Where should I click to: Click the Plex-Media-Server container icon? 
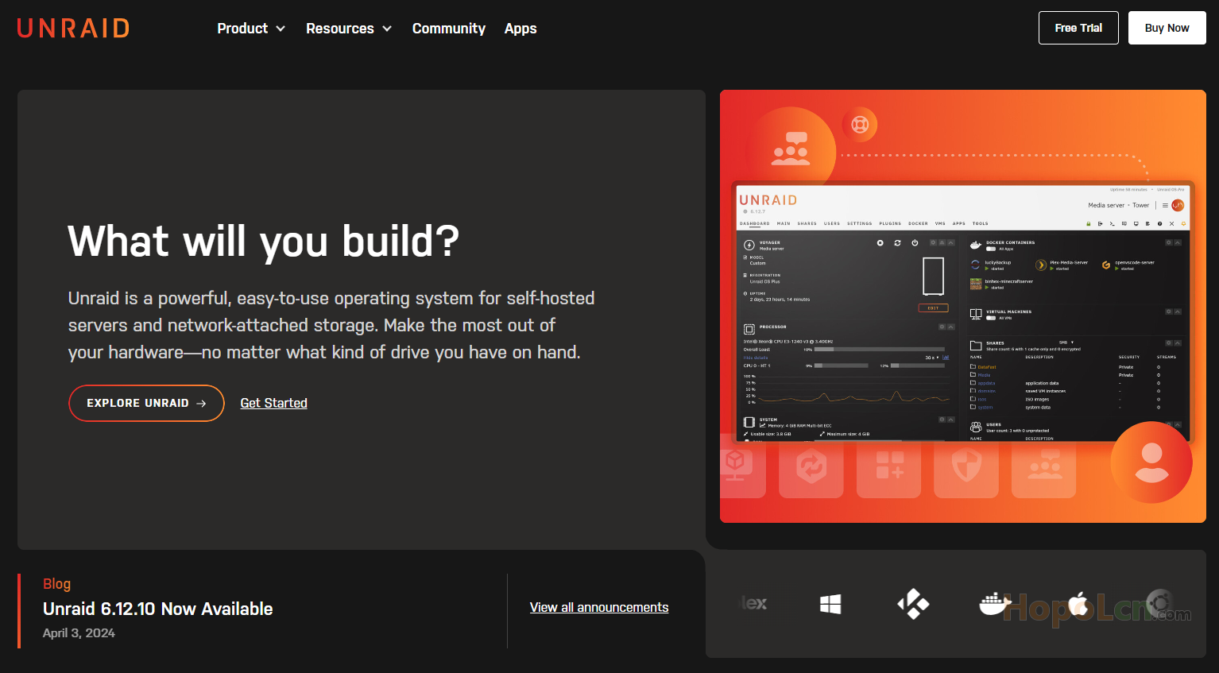pyautogui.click(x=1041, y=265)
